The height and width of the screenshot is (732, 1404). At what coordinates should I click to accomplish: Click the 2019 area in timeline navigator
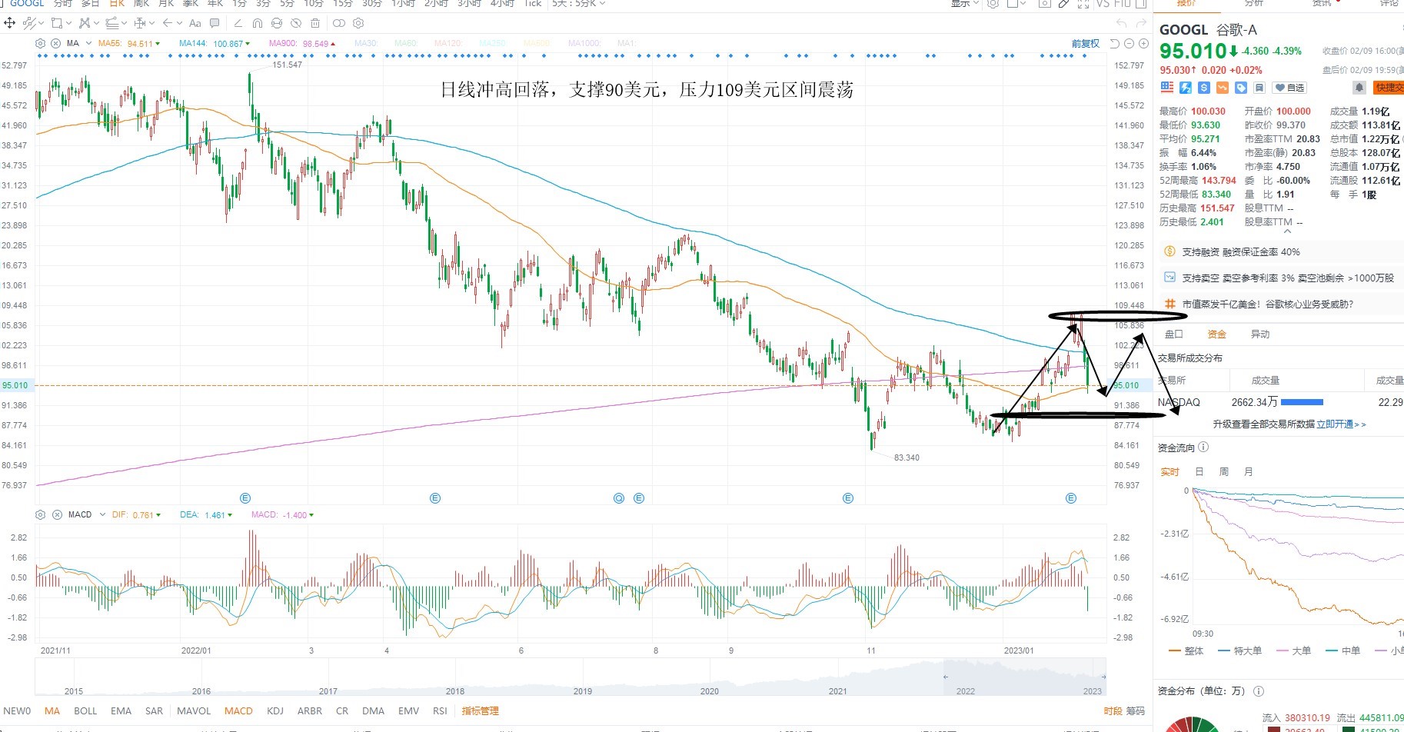click(x=583, y=690)
